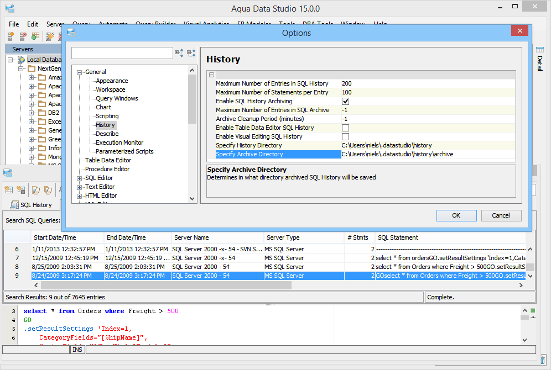Expand the Text Editor node
551x370 pixels.
click(x=80, y=187)
